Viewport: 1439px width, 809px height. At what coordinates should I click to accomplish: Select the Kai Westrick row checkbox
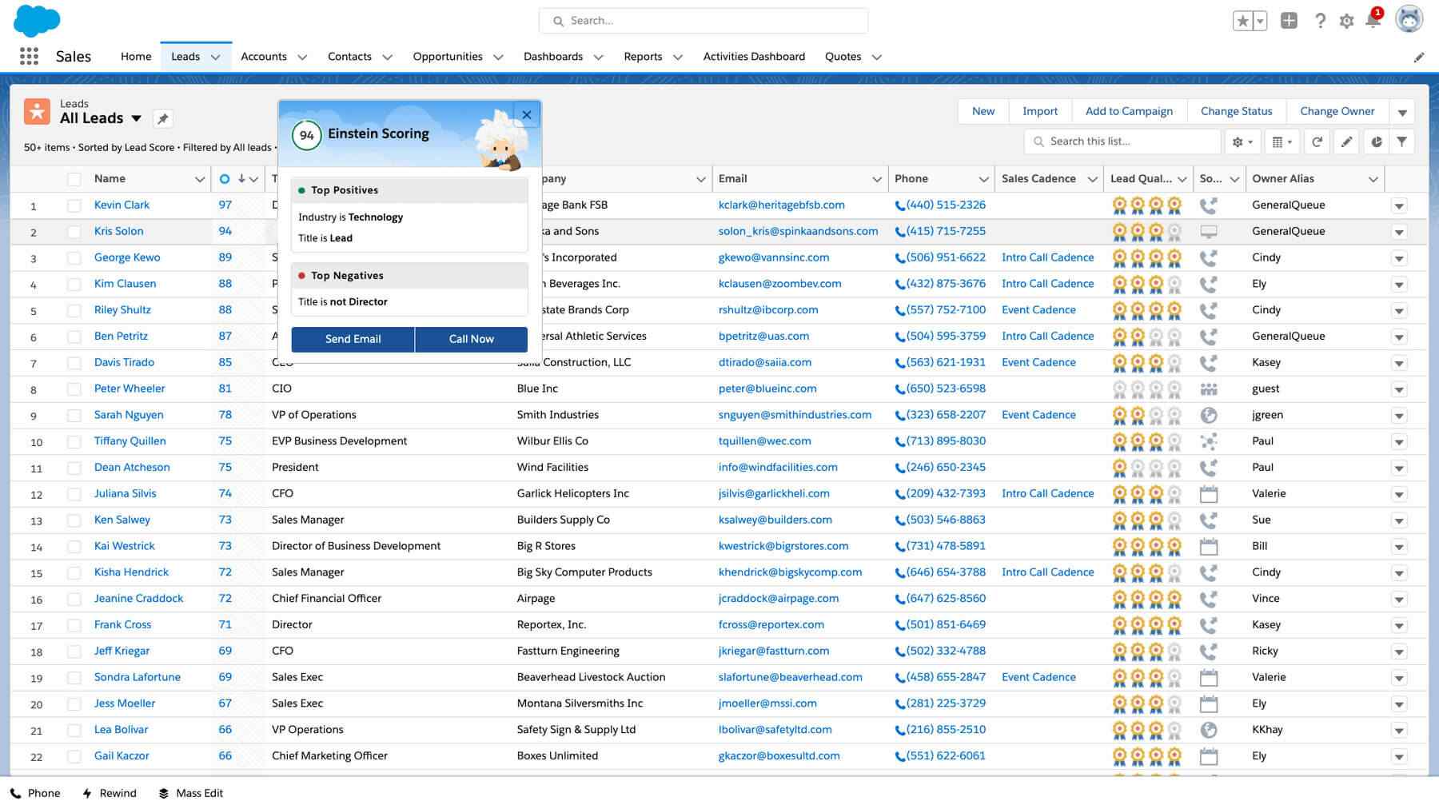(74, 547)
